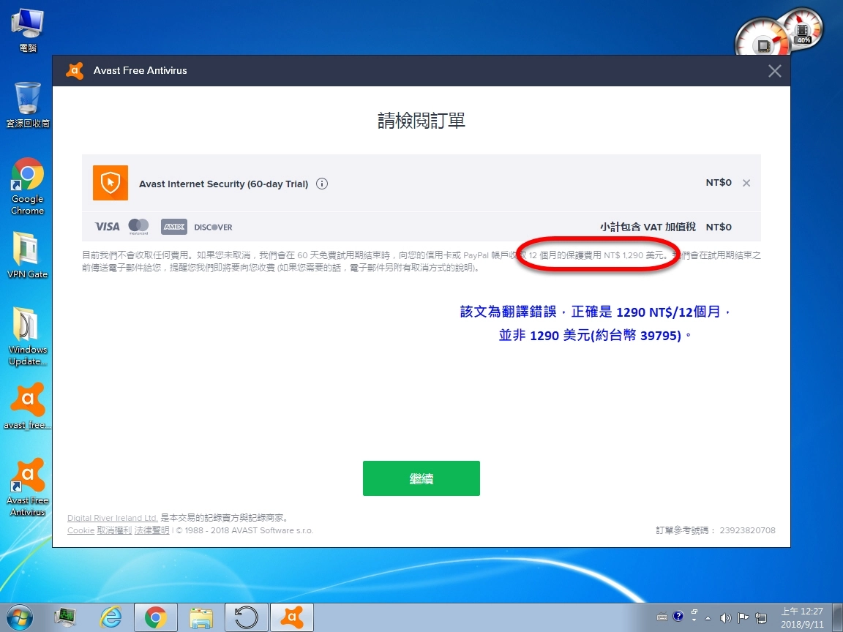843x632 pixels.
Task: Open the 取消權利 link in footer
Action: click(114, 530)
